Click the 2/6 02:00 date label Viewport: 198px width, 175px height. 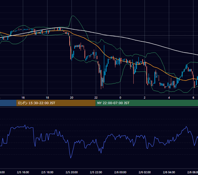(145, 172)
